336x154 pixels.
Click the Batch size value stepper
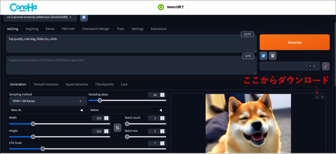[162, 131]
